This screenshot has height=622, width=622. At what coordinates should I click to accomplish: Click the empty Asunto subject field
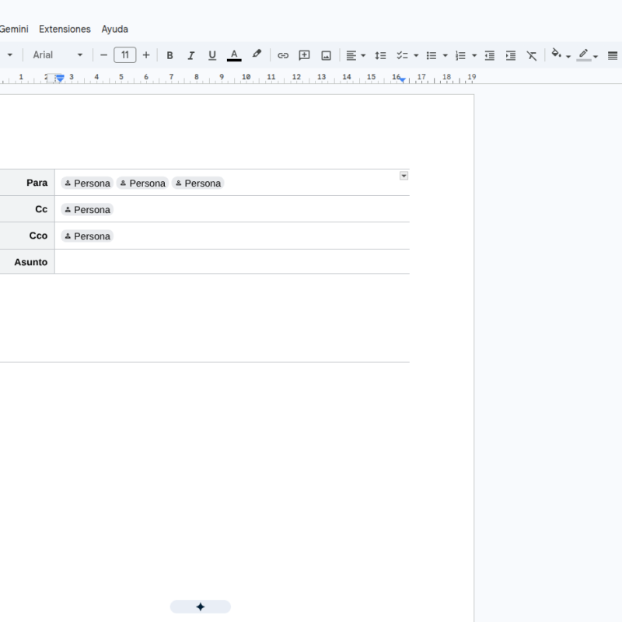232,262
